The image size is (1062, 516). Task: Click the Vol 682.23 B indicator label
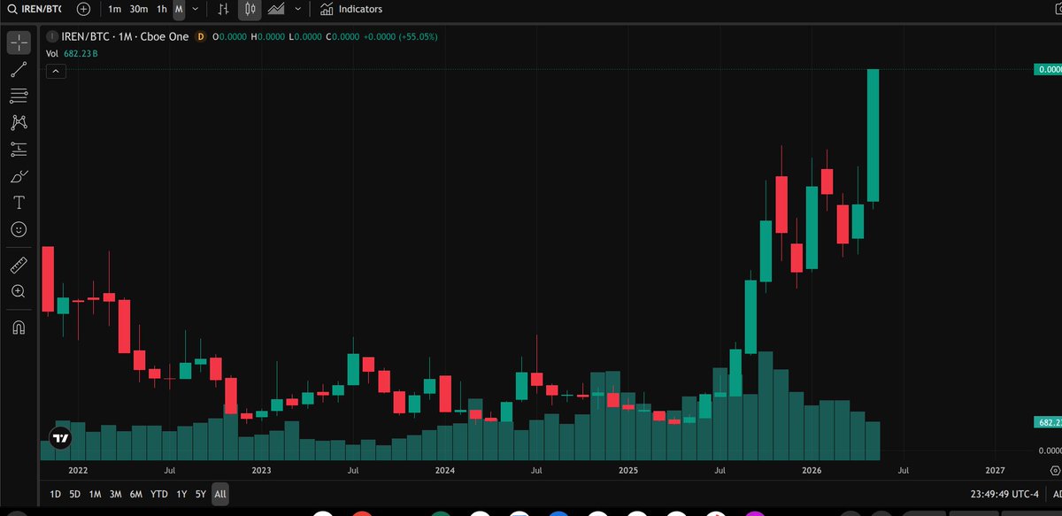click(72, 54)
